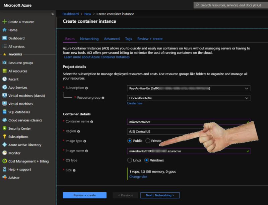This screenshot has height=205, width=268.
Task: Open Virtual machines from the sidebar
Action: (20, 104)
